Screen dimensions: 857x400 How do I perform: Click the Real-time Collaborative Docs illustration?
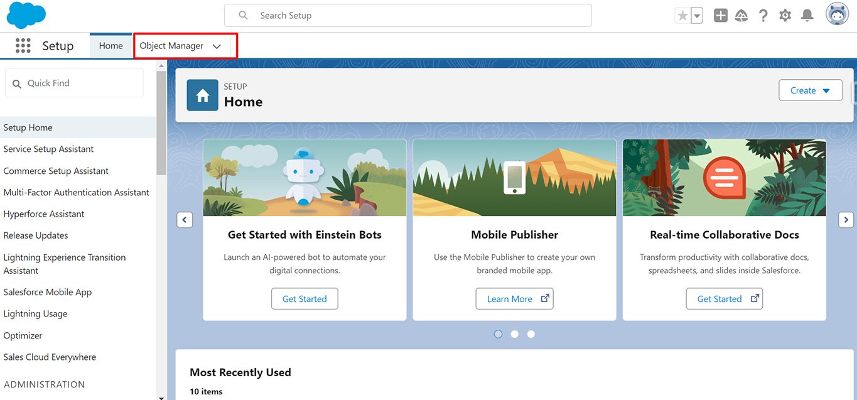725,178
